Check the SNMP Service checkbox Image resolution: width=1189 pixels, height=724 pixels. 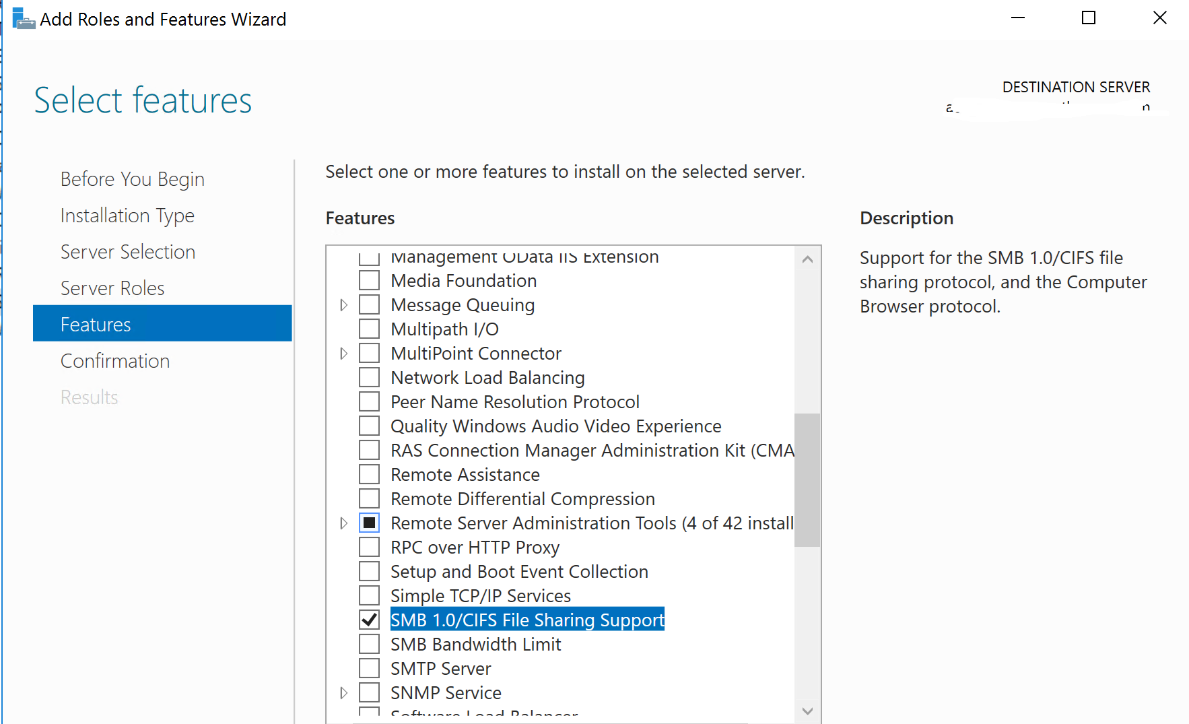pos(369,693)
